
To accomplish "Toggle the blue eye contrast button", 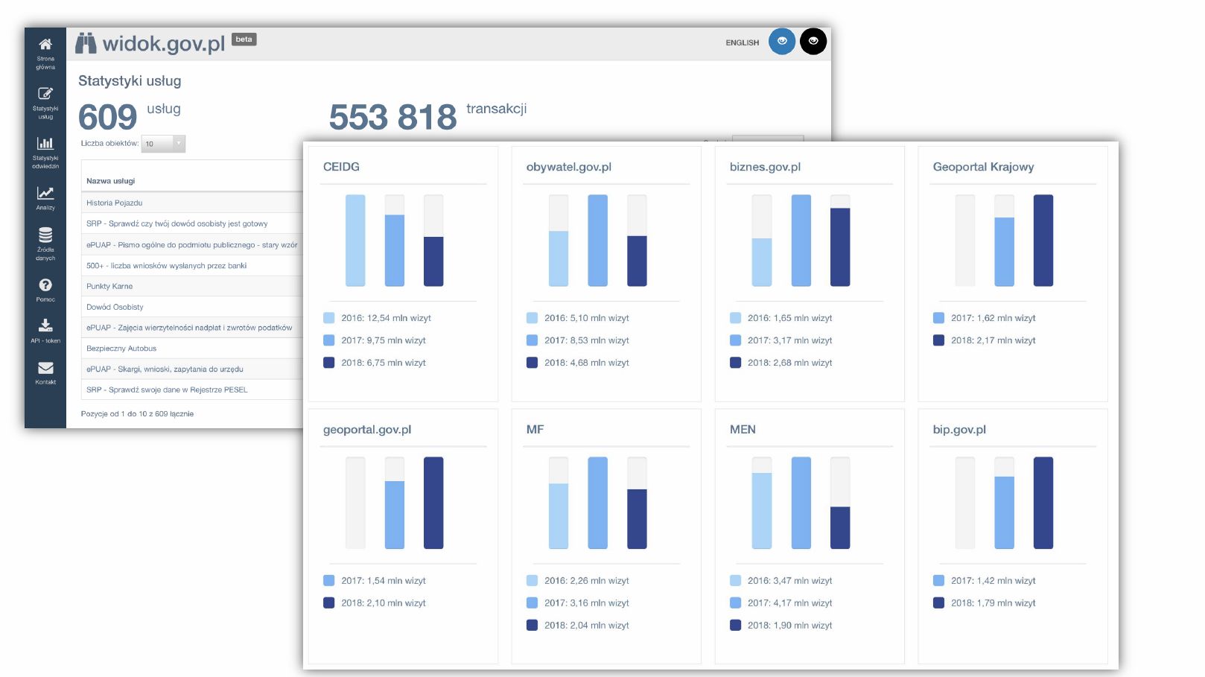I will coord(782,42).
